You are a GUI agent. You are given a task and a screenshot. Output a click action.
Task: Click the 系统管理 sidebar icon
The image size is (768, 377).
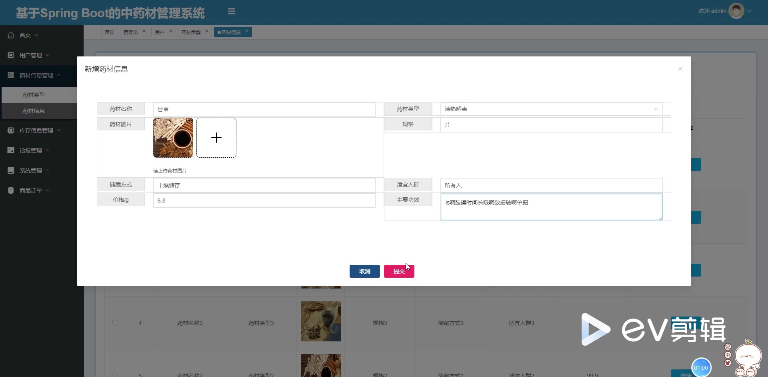tap(11, 170)
